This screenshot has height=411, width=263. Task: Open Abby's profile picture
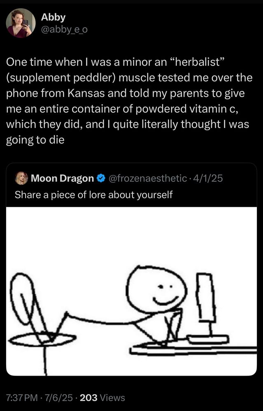coord(21,23)
